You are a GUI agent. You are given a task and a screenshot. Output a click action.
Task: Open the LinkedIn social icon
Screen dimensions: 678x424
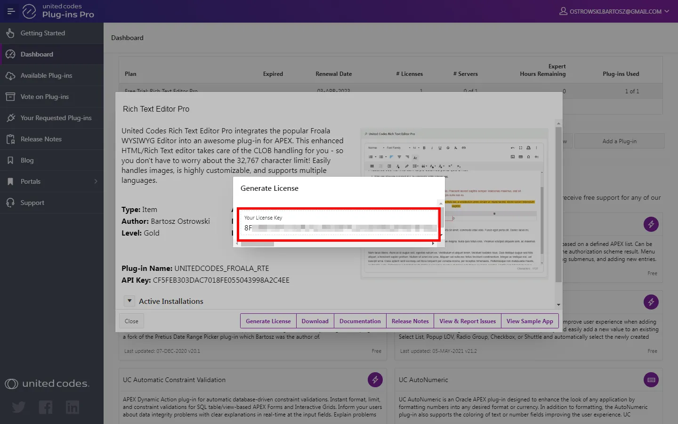coord(73,407)
